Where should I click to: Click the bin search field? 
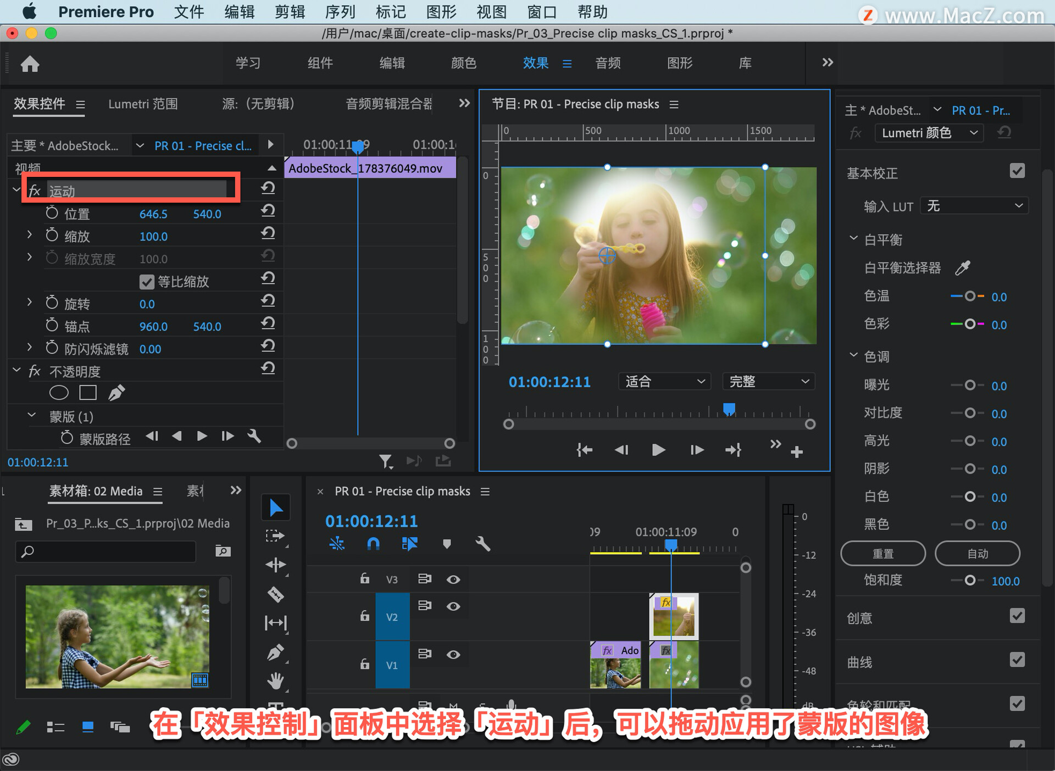click(x=105, y=551)
